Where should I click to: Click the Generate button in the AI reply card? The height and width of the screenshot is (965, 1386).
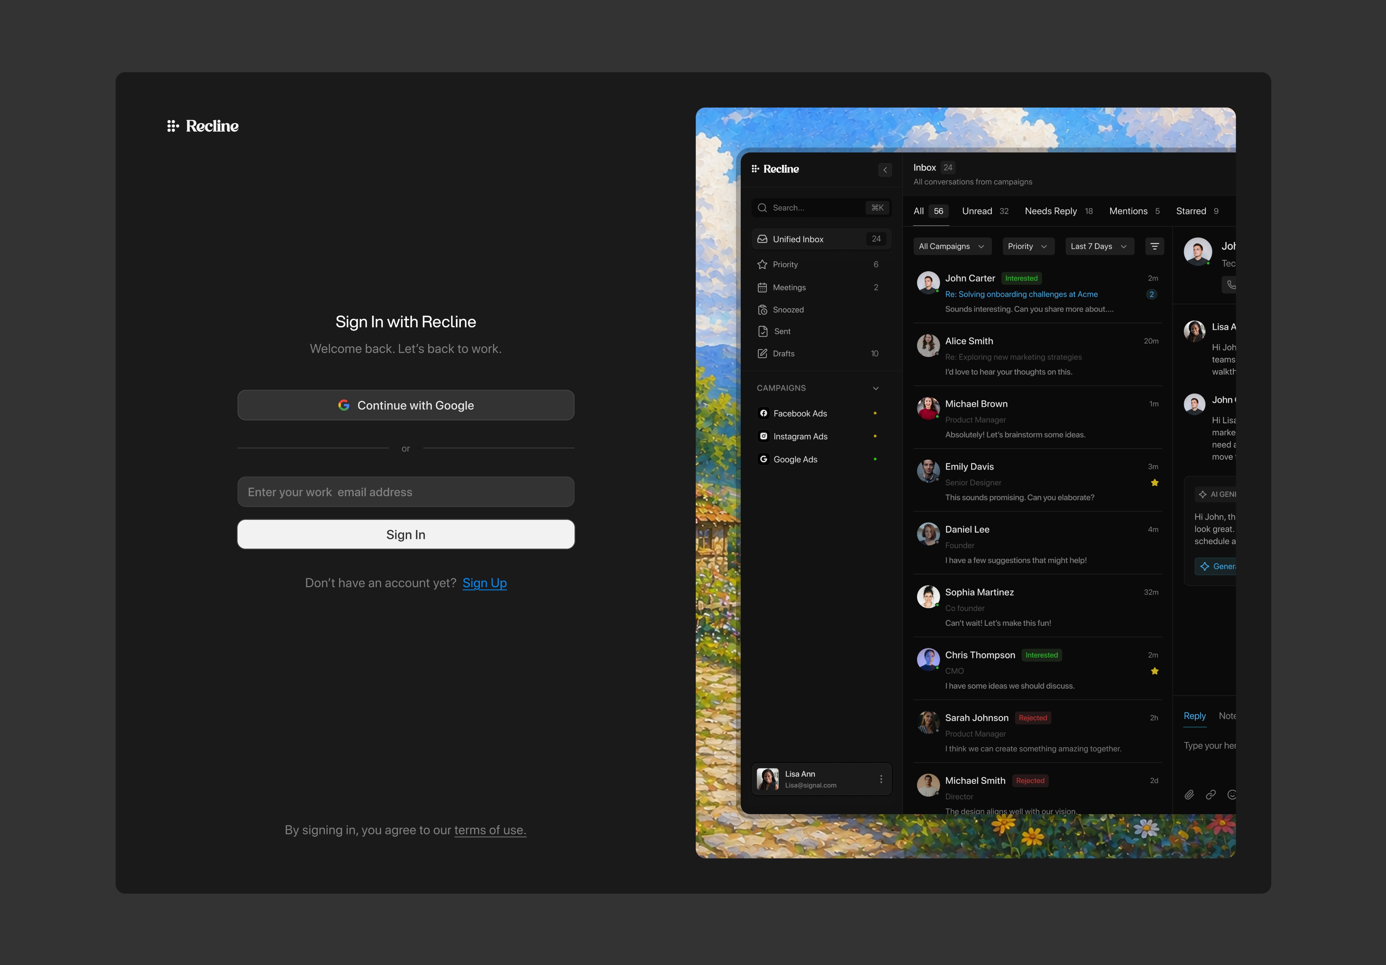tap(1215, 566)
